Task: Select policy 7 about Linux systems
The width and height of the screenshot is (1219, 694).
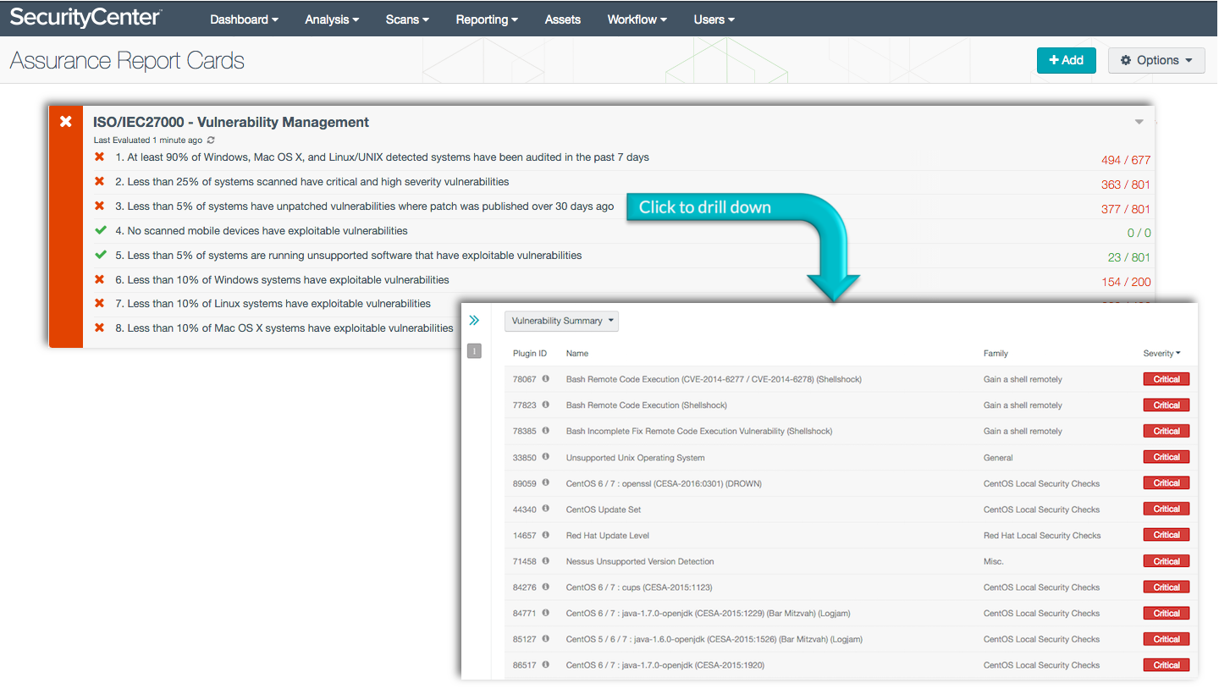Action: click(x=273, y=304)
